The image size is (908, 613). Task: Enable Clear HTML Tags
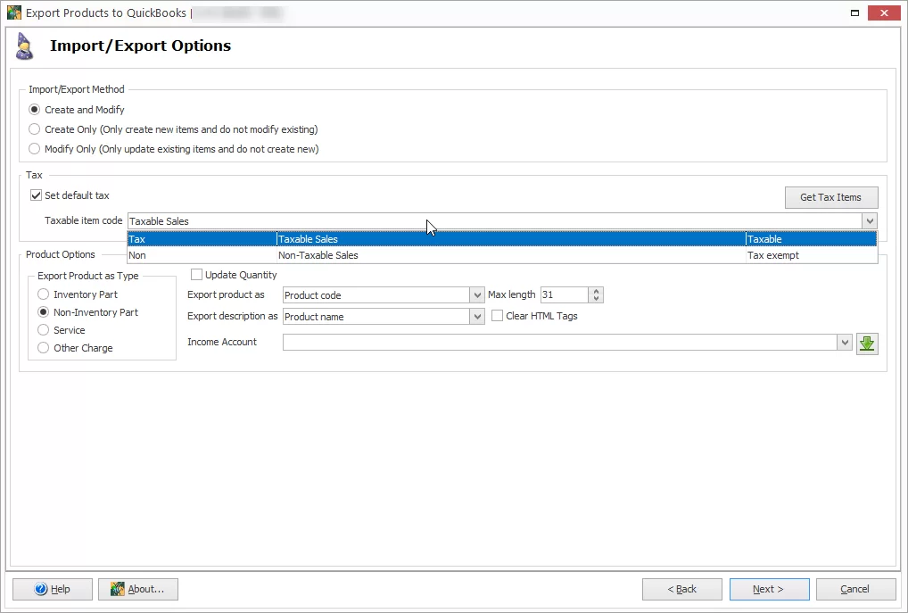(x=497, y=316)
